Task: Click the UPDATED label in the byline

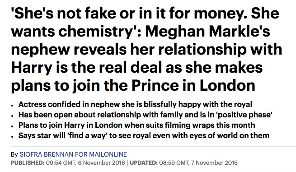Action: [144, 163]
